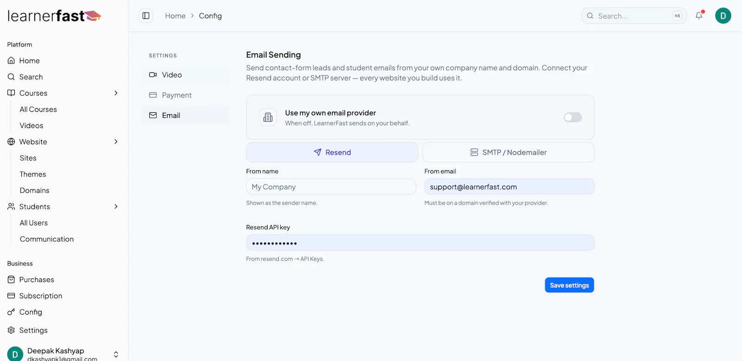
Task: Click the Search magnifier icon in sidebar
Action: click(x=11, y=77)
